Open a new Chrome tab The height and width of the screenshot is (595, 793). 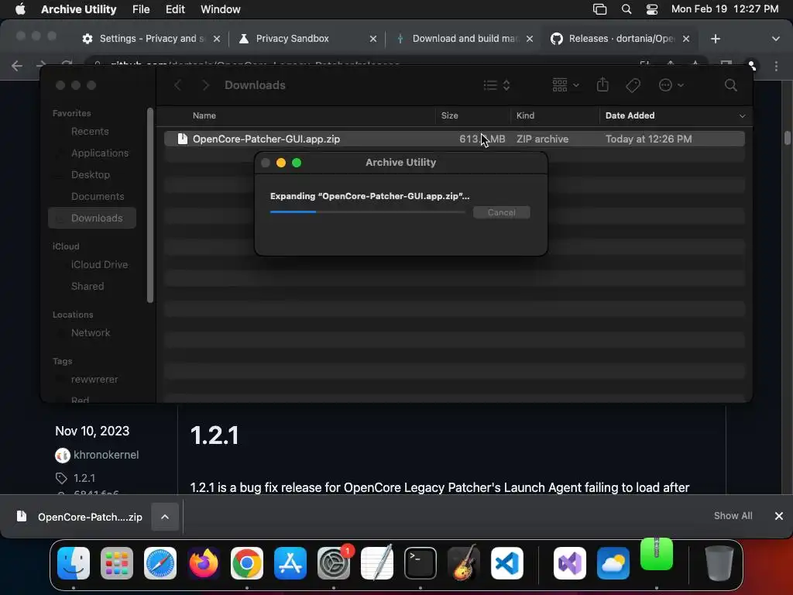715,39
